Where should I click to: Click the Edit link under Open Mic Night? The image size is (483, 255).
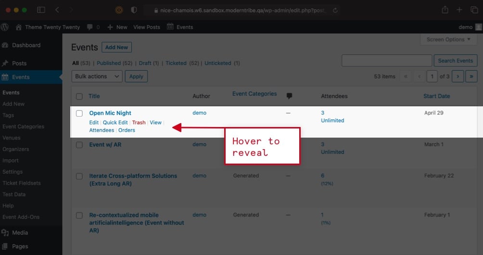94,123
